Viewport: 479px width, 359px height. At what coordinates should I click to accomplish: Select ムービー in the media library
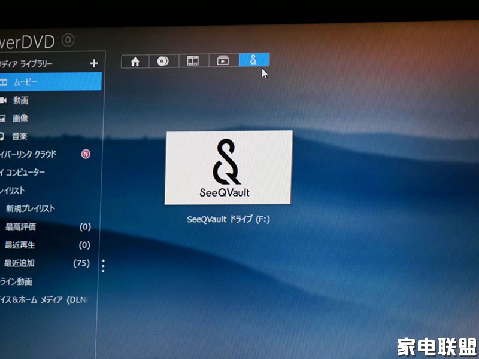(51, 82)
